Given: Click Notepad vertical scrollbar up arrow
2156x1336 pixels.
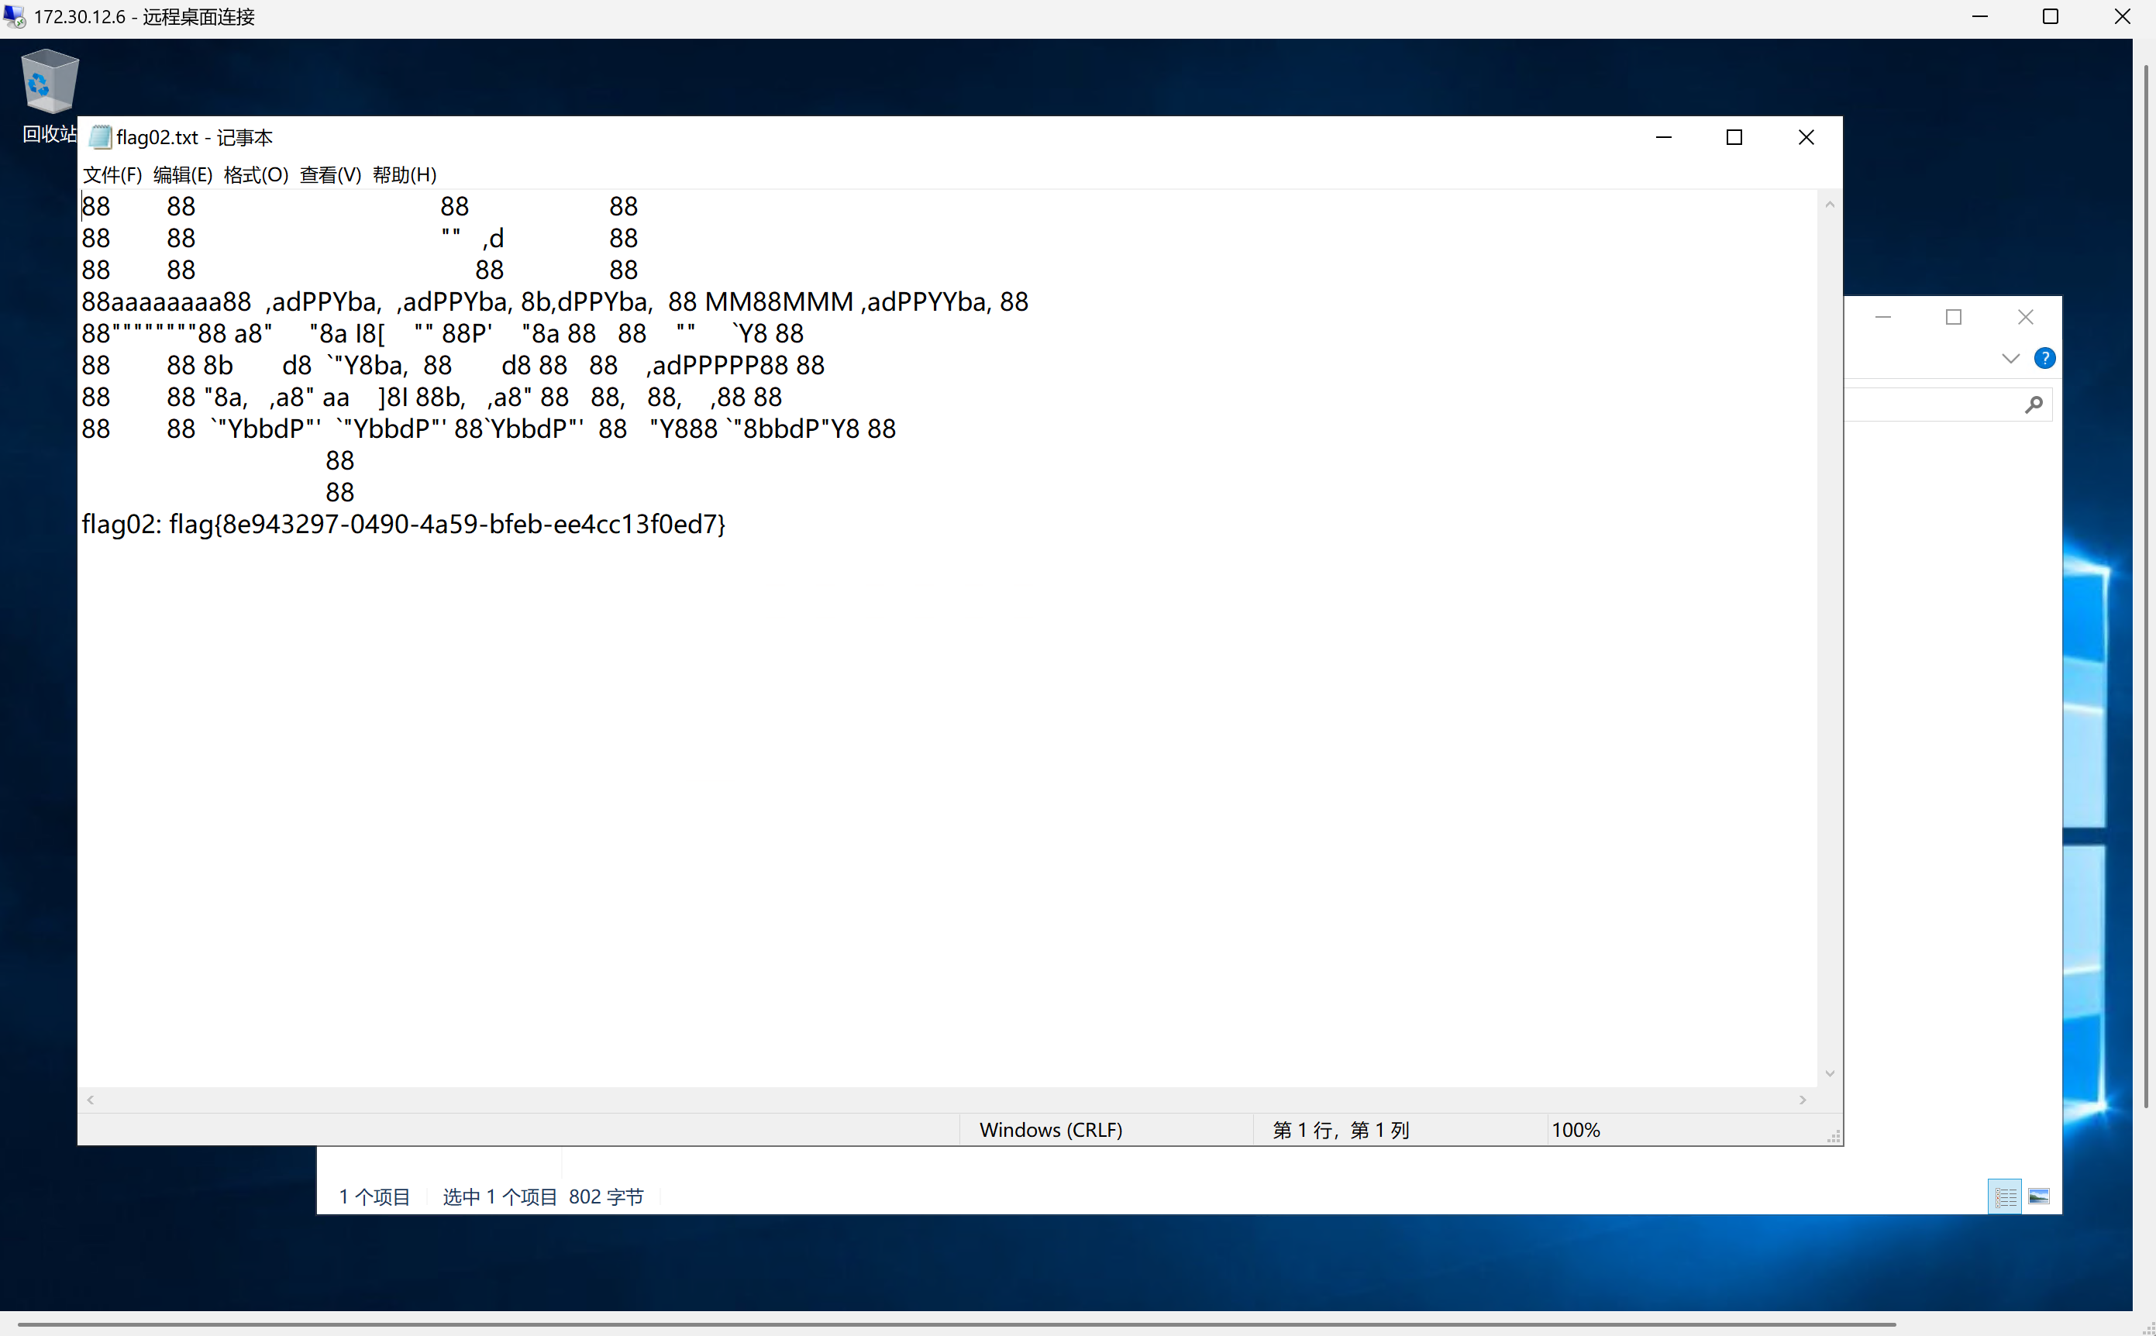Looking at the screenshot, I should (x=1829, y=205).
